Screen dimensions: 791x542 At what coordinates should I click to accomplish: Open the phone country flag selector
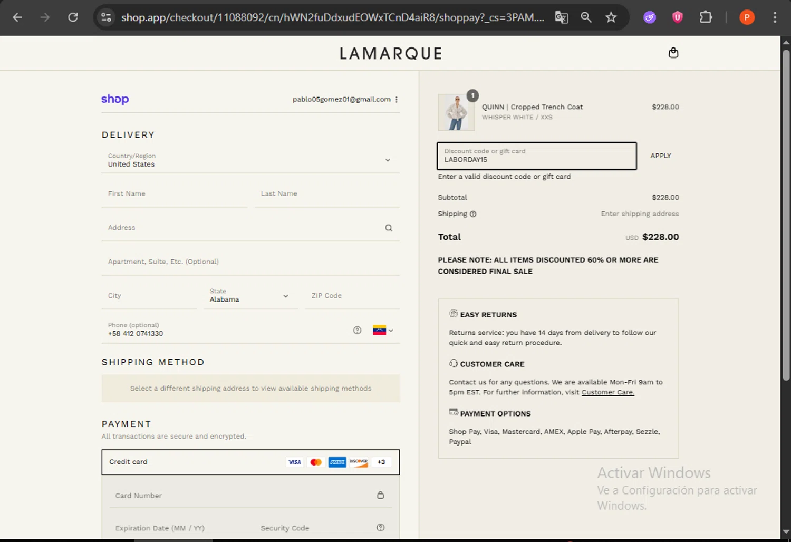383,331
